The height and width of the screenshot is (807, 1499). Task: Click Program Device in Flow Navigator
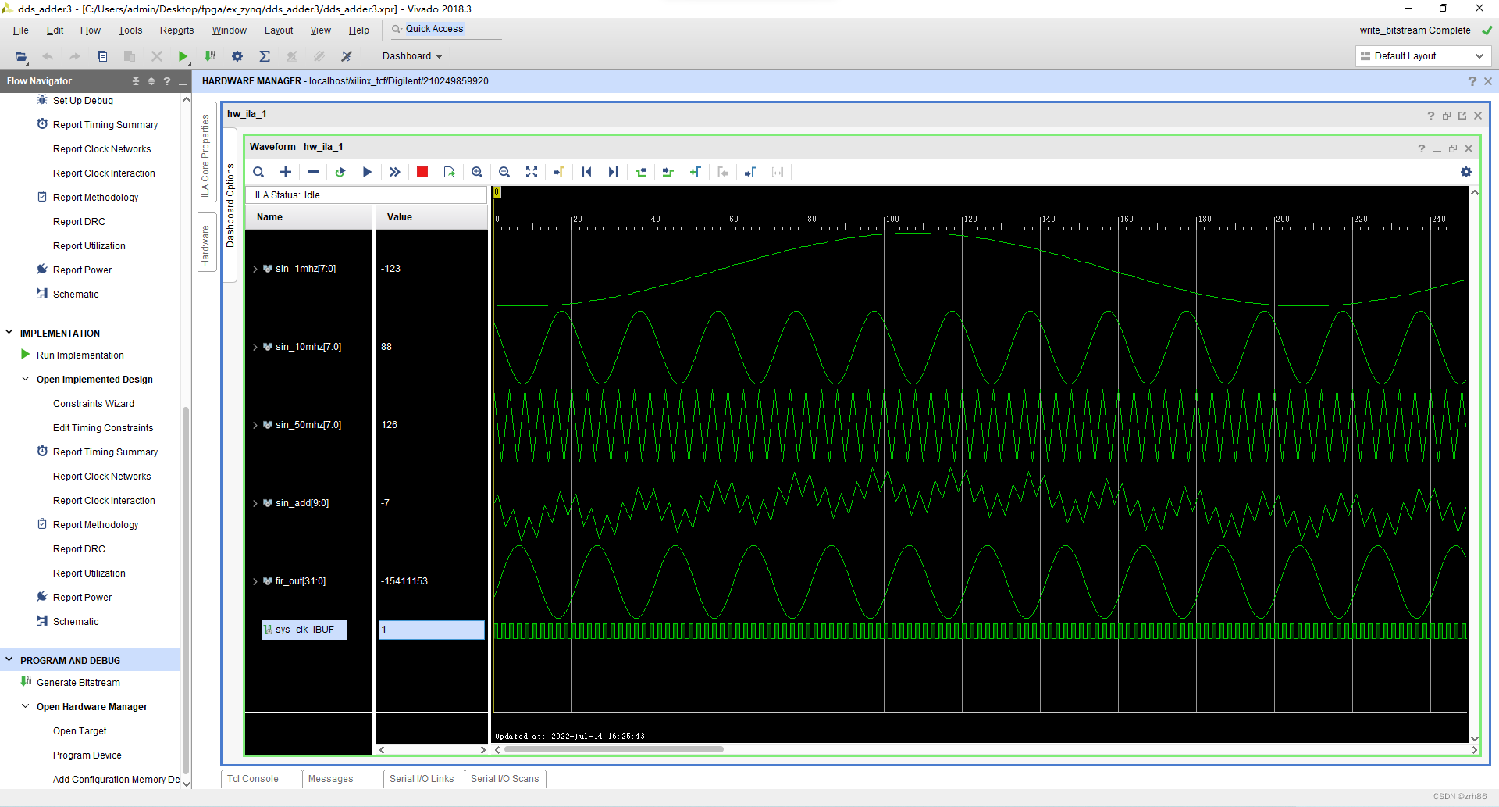pyautogui.click(x=87, y=755)
